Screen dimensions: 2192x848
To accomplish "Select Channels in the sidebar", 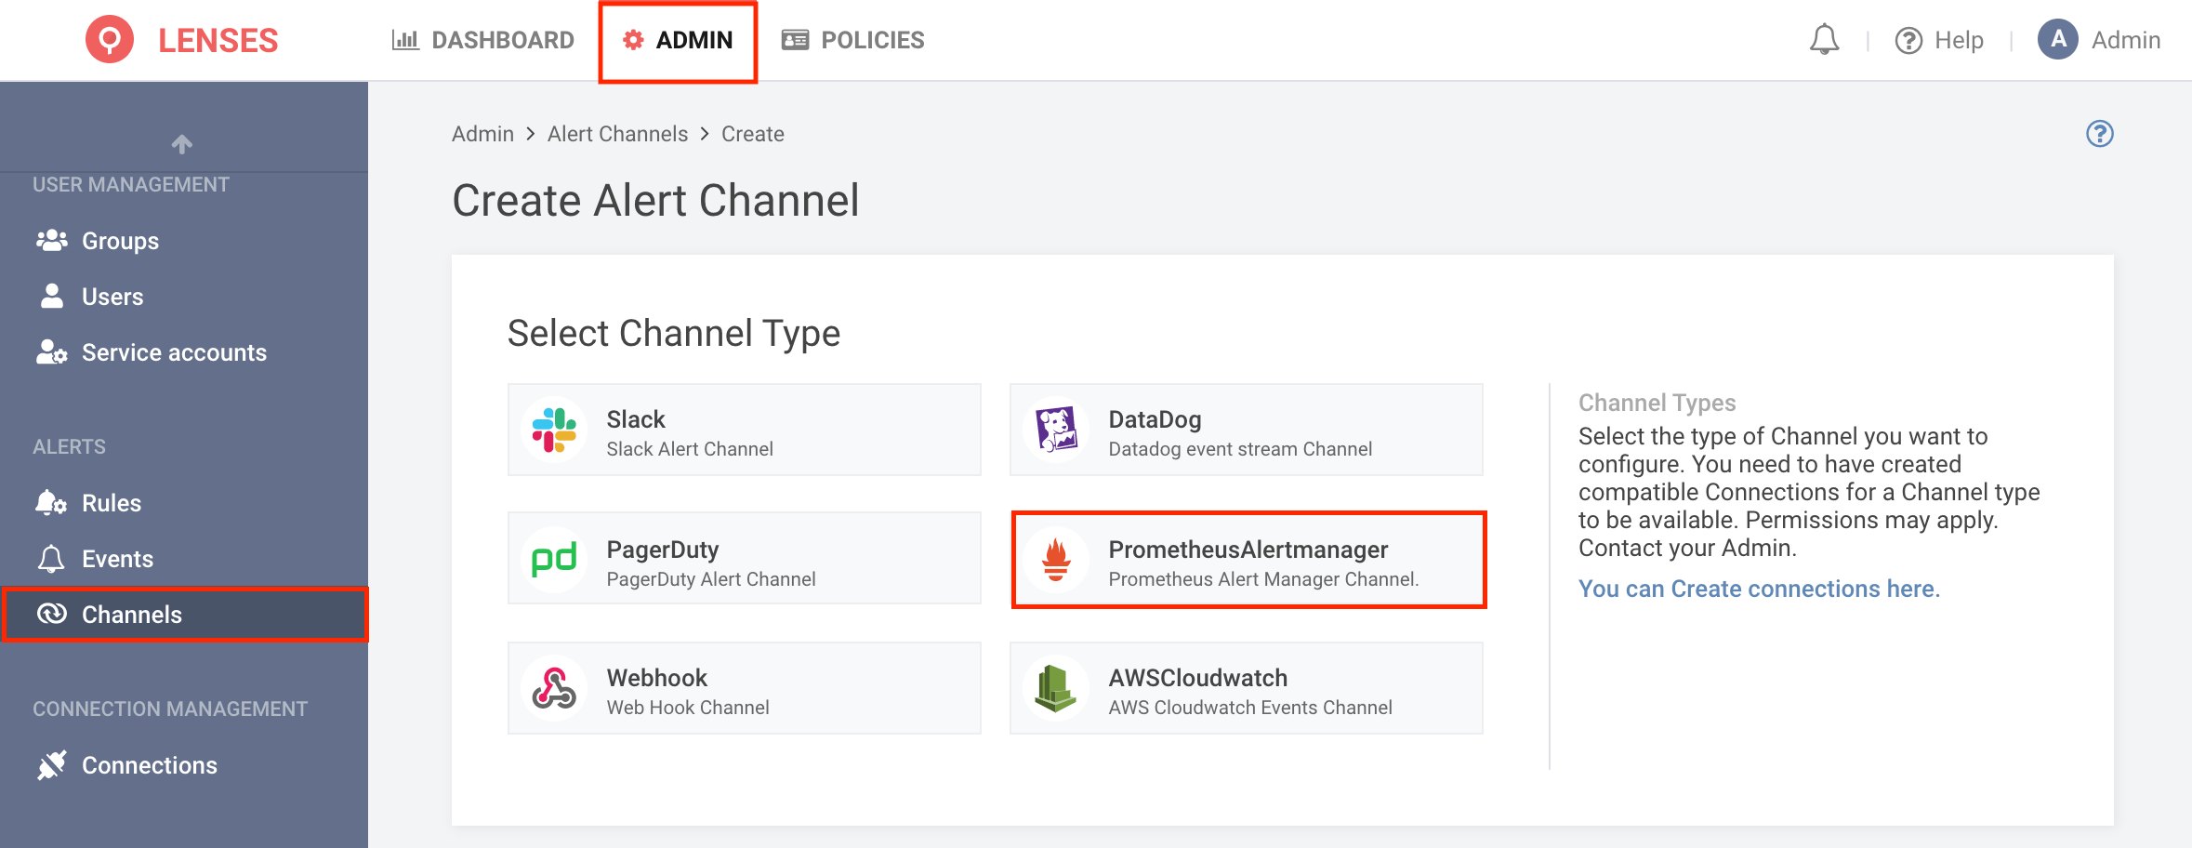I will (184, 615).
